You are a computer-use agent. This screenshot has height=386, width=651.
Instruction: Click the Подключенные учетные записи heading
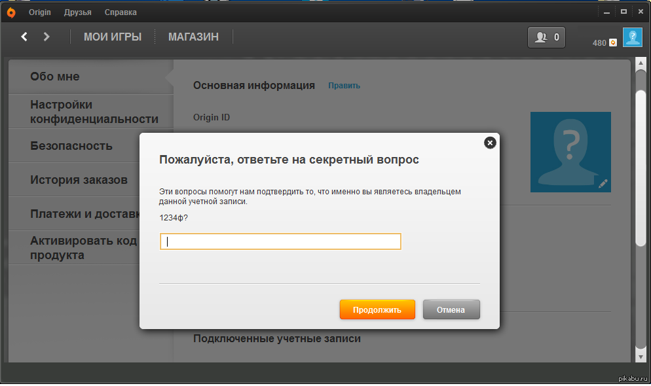point(277,339)
